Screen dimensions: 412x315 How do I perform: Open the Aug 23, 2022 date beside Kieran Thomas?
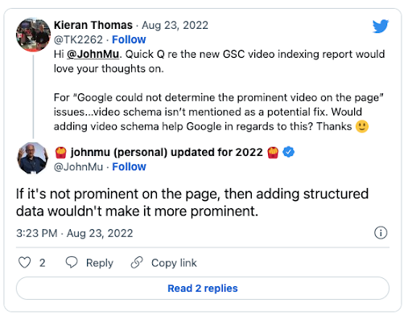175,25
